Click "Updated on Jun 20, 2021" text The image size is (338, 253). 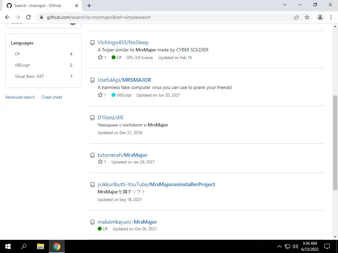[158, 95]
